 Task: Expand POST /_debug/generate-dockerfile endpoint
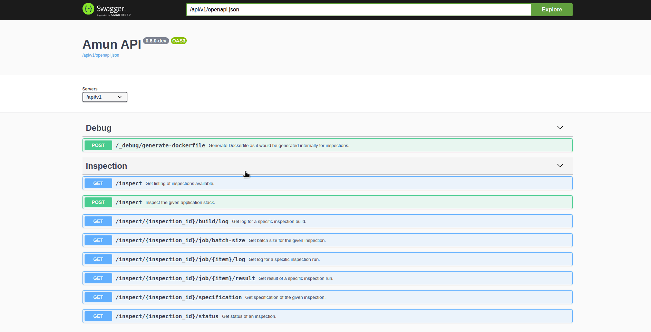pyautogui.click(x=327, y=145)
